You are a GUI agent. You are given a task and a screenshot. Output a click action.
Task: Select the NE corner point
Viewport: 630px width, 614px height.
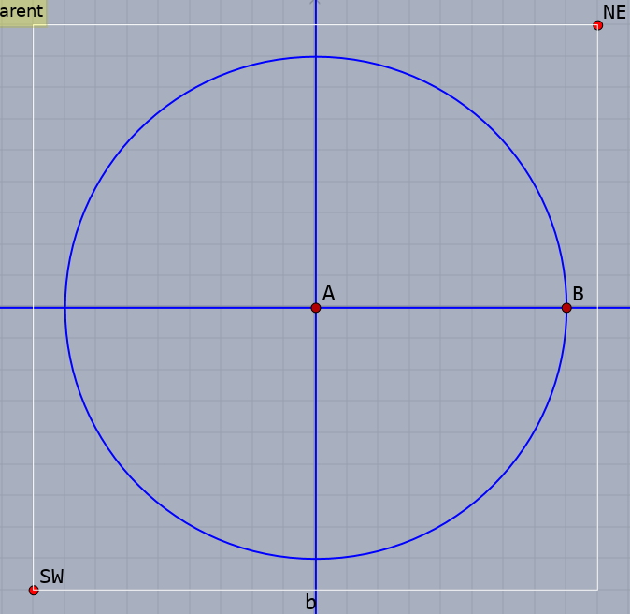(x=598, y=25)
